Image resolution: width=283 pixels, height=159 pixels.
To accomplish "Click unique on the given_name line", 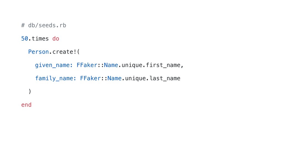I will 132,65.
